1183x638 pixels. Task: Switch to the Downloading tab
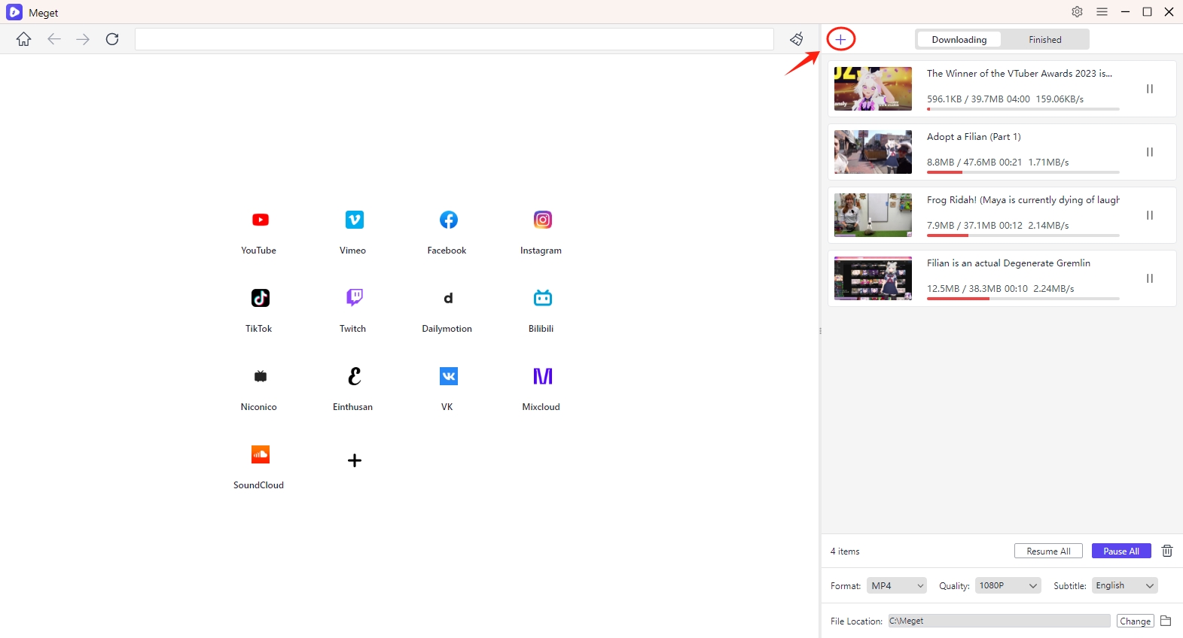pos(959,39)
